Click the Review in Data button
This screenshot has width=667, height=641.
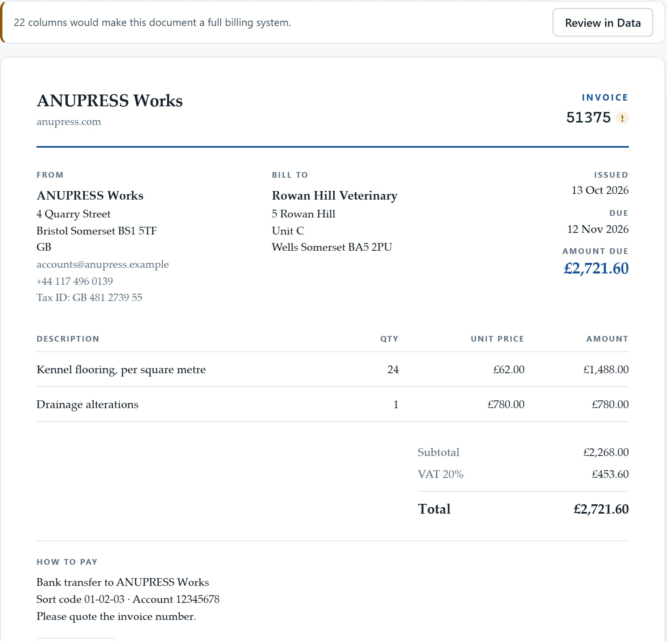(x=602, y=22)
